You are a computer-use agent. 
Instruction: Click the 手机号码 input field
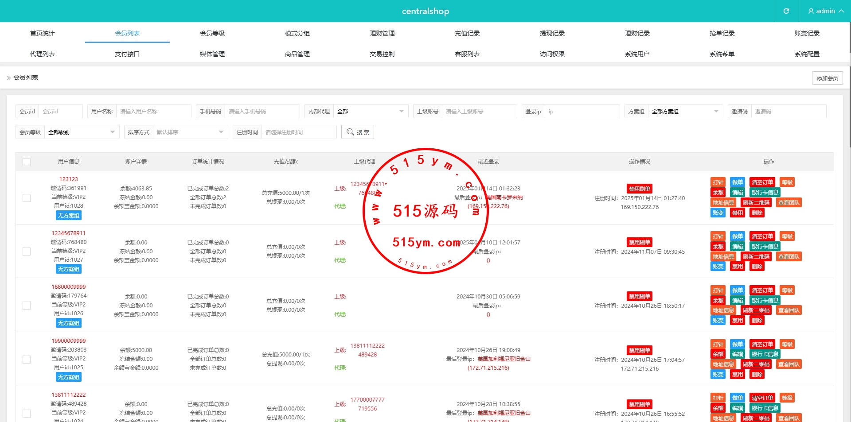pos(262,111)
